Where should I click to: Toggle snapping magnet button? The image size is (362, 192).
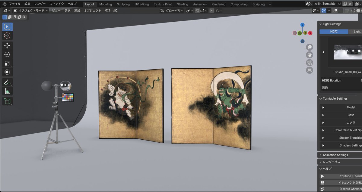197,11
